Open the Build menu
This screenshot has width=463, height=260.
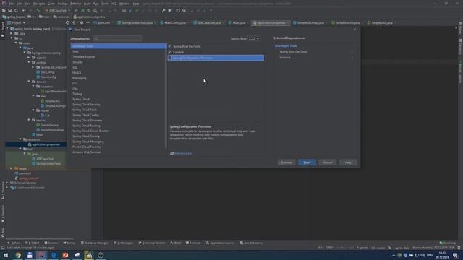(x=87, y=4)
